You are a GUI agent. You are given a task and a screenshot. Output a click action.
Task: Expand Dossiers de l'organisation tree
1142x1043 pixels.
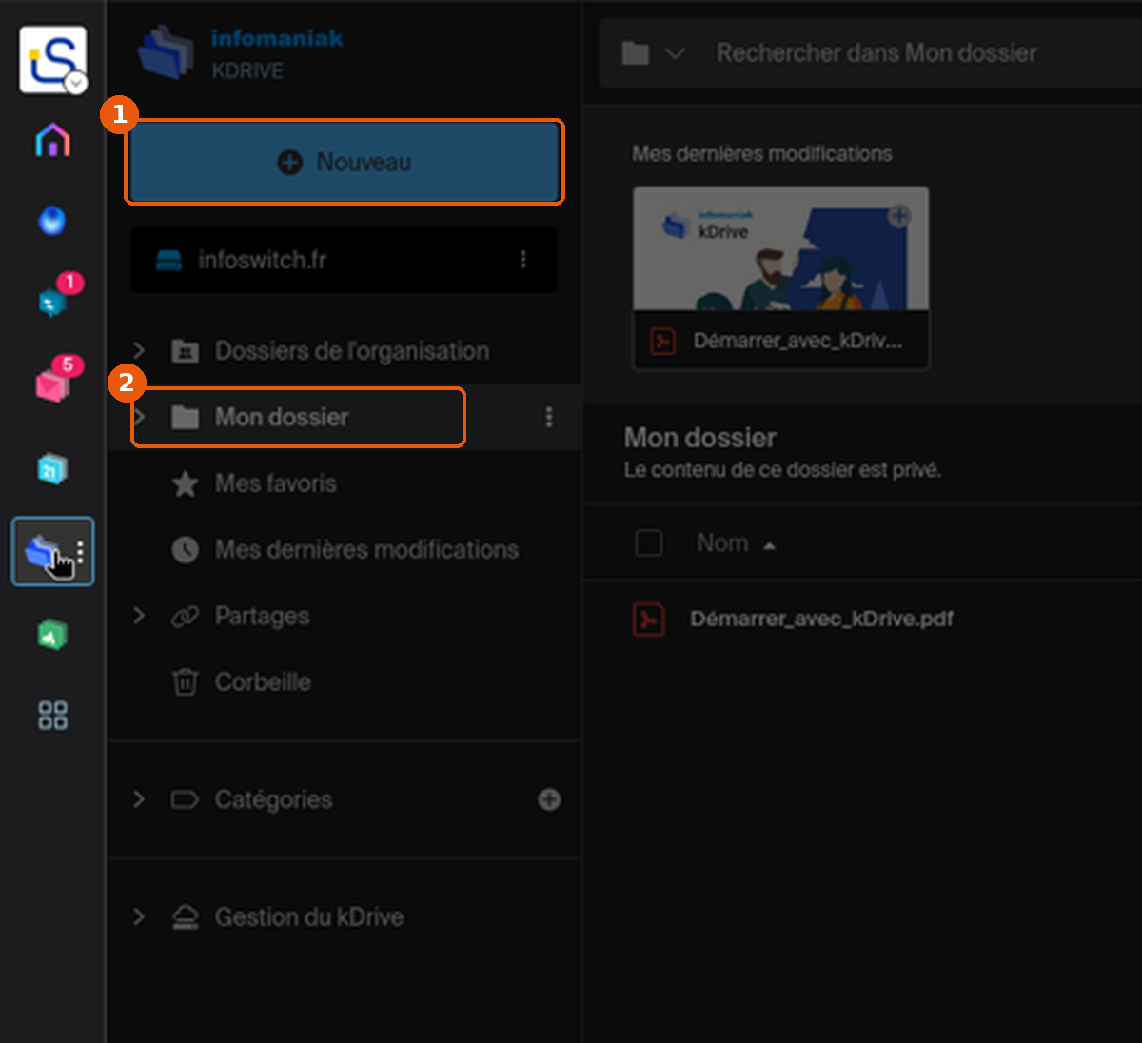coord(139,350)
